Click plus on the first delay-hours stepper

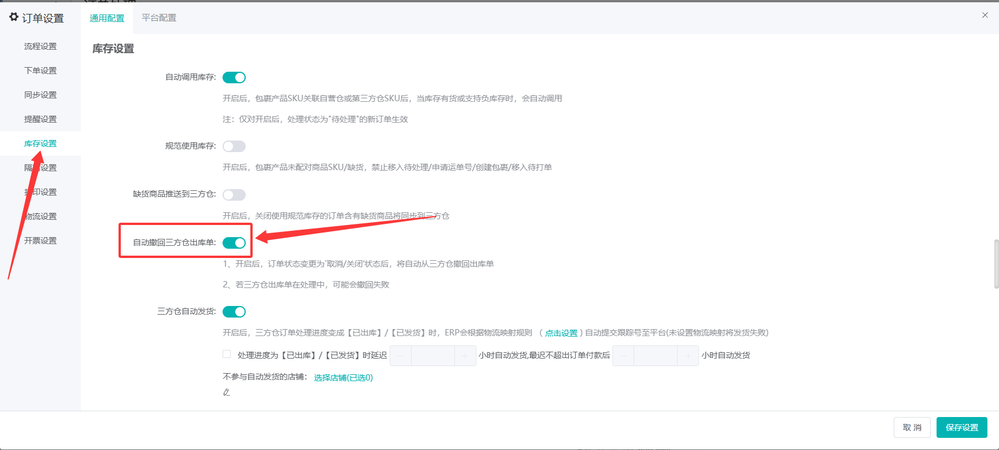click(x=465, y=356)
